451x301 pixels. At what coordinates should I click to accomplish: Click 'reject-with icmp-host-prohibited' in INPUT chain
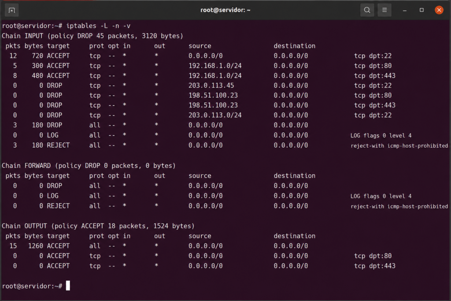point(399,146)
